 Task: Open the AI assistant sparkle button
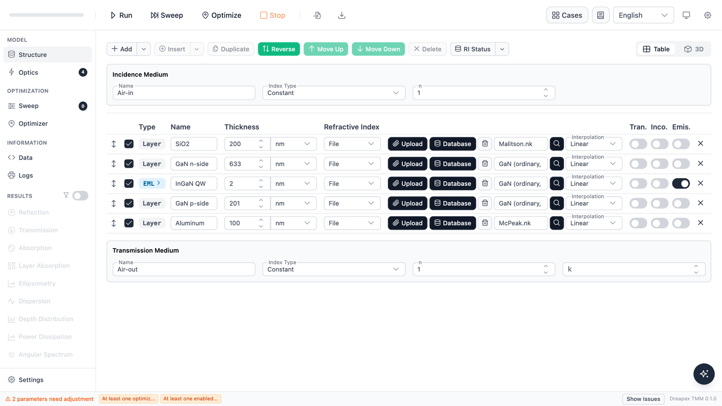[704, 374]
